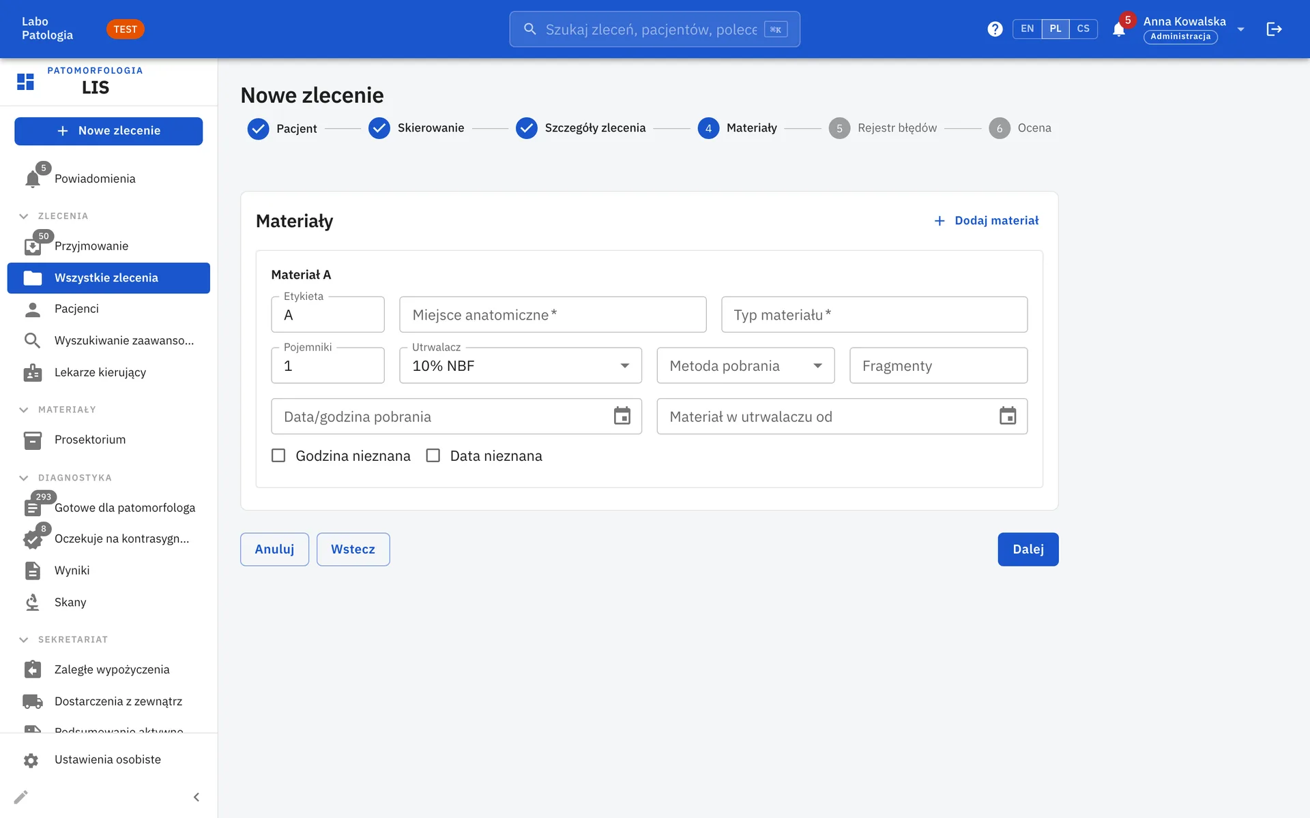Viewport: 1310px width, 818px height.
Task: Open the Metoda pobrania dropdown
Action: pos(745,365)
